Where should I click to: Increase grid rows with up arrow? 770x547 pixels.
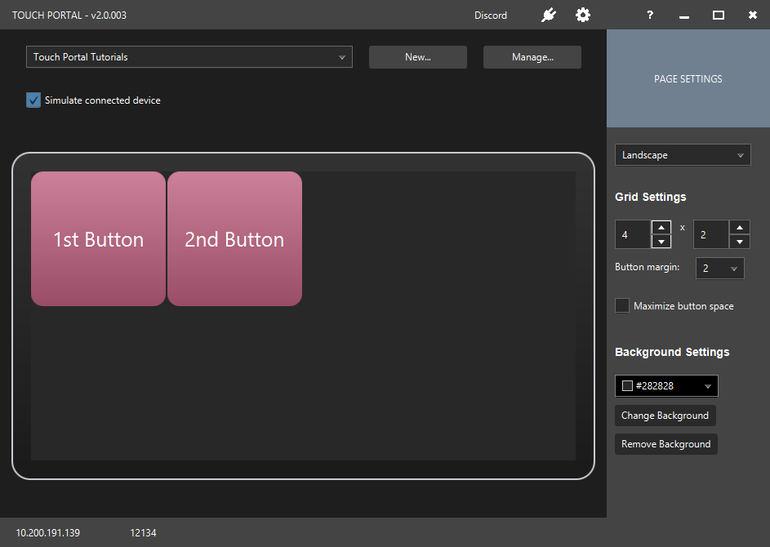[x=739, y=227]
